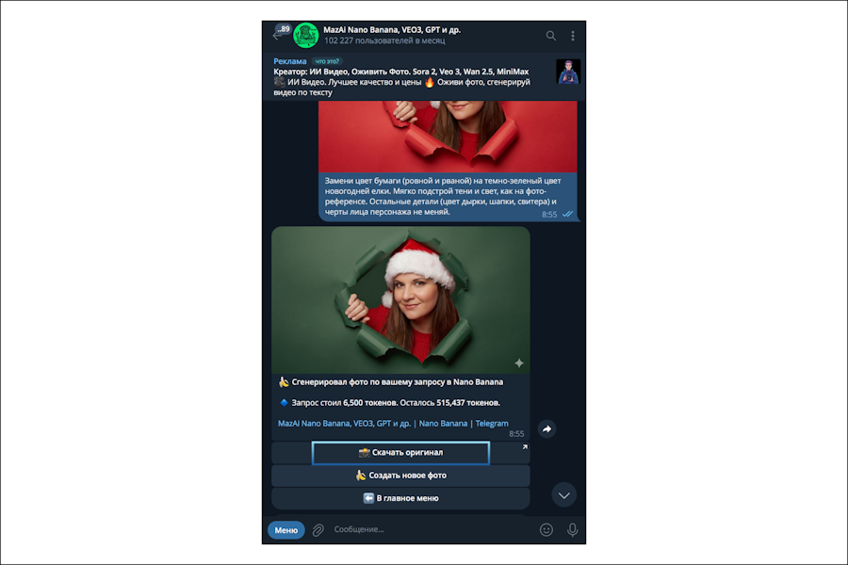
Task: Open the three-dot chat options menu
Action: click(x=573, y=36)
